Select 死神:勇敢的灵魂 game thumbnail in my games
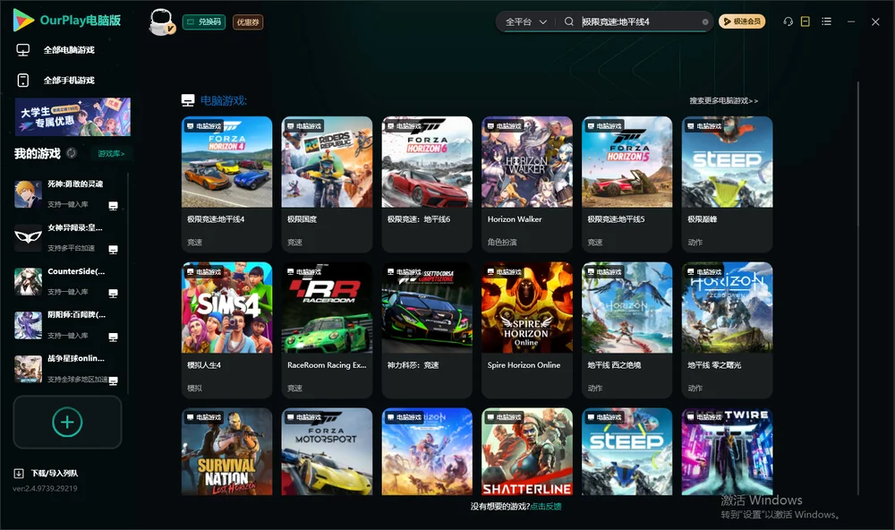Image resolution: width=895 pixels, height=530 pixels. pyautogui.click(x=28, y=194)
